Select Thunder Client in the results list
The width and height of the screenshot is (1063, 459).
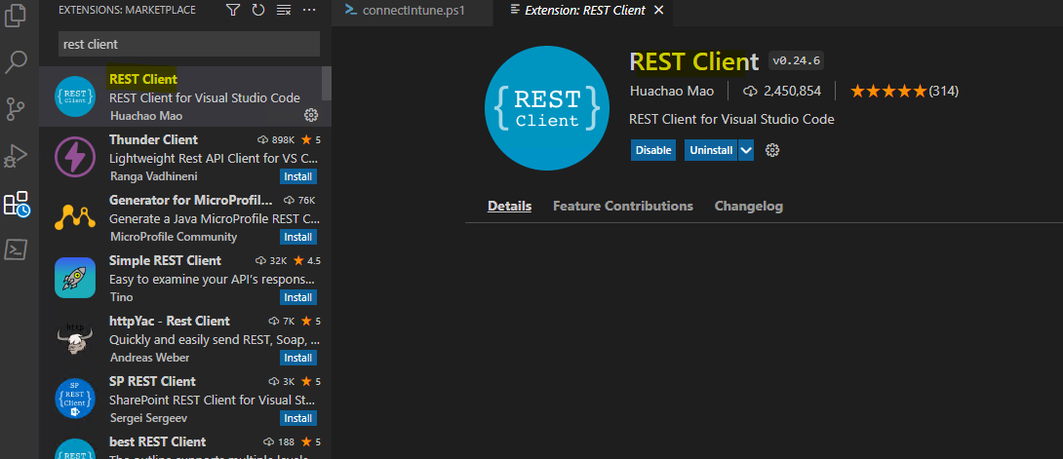(x=185, y=157)
